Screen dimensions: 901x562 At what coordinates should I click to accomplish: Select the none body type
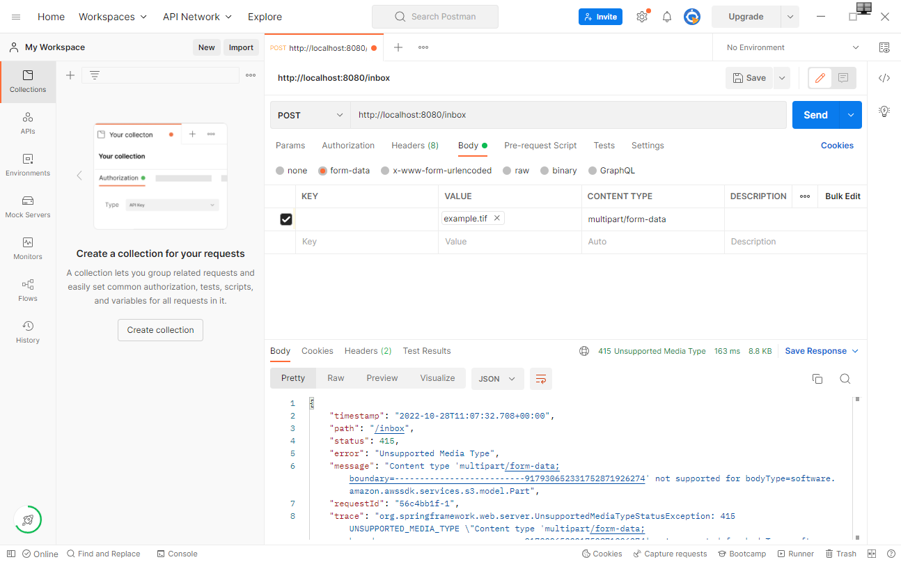pyautogui.click(x=291, y=171)
